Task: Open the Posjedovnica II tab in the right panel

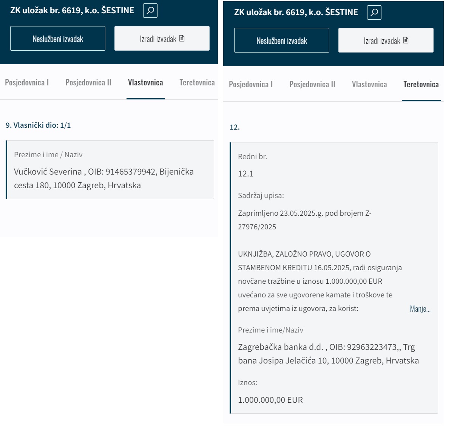Action: tap(312, 84)
